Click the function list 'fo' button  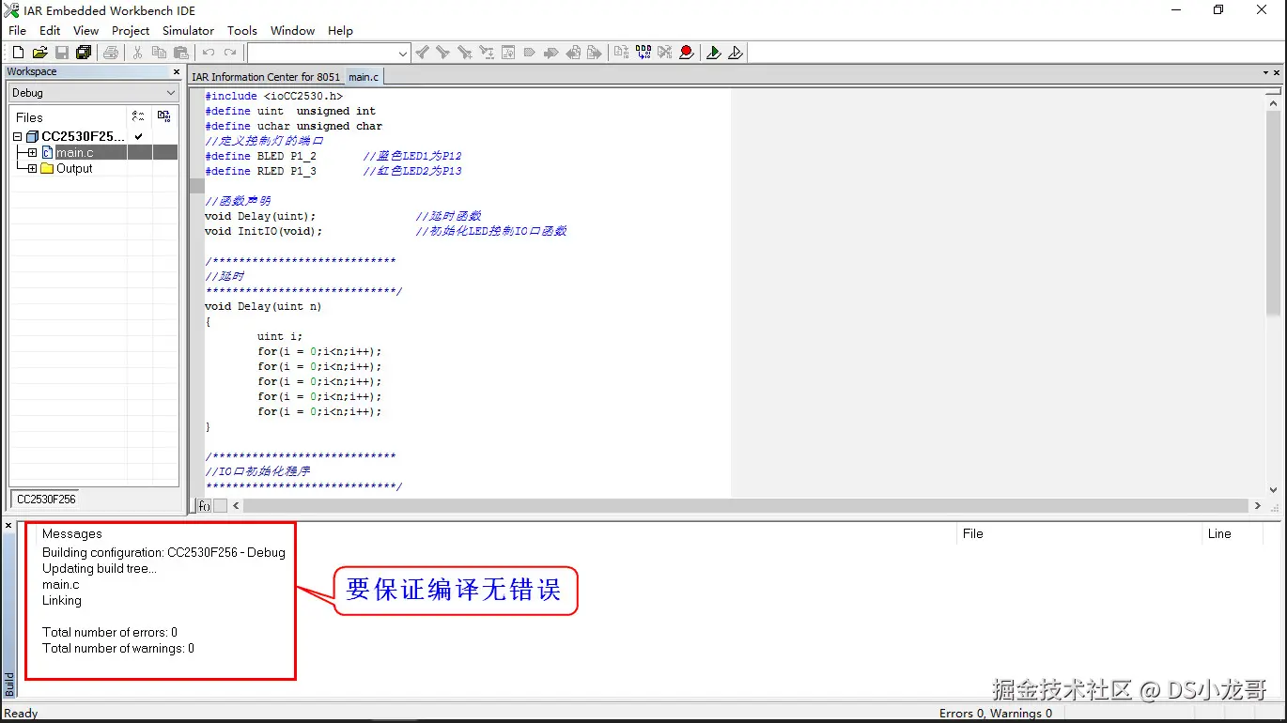[204, 505]
